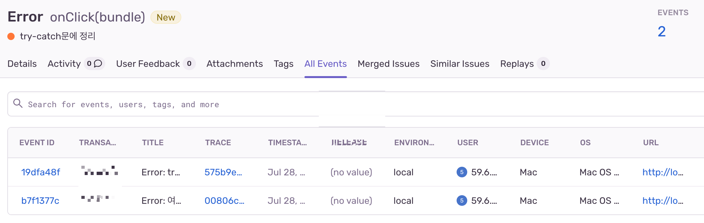The height and width of the screenshot is (223, 704).
Task: Click the EVENT ID column header
Action: tap(37, 143)
